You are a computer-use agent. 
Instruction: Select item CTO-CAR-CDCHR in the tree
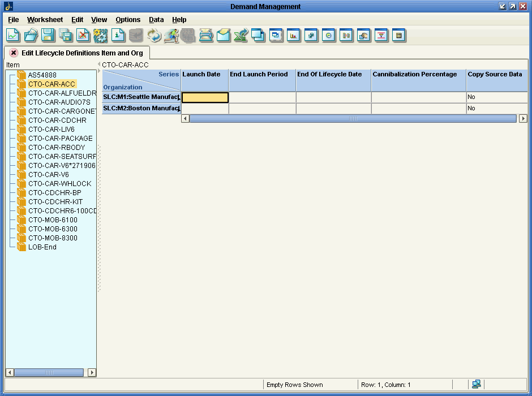(x=57, y=120)
